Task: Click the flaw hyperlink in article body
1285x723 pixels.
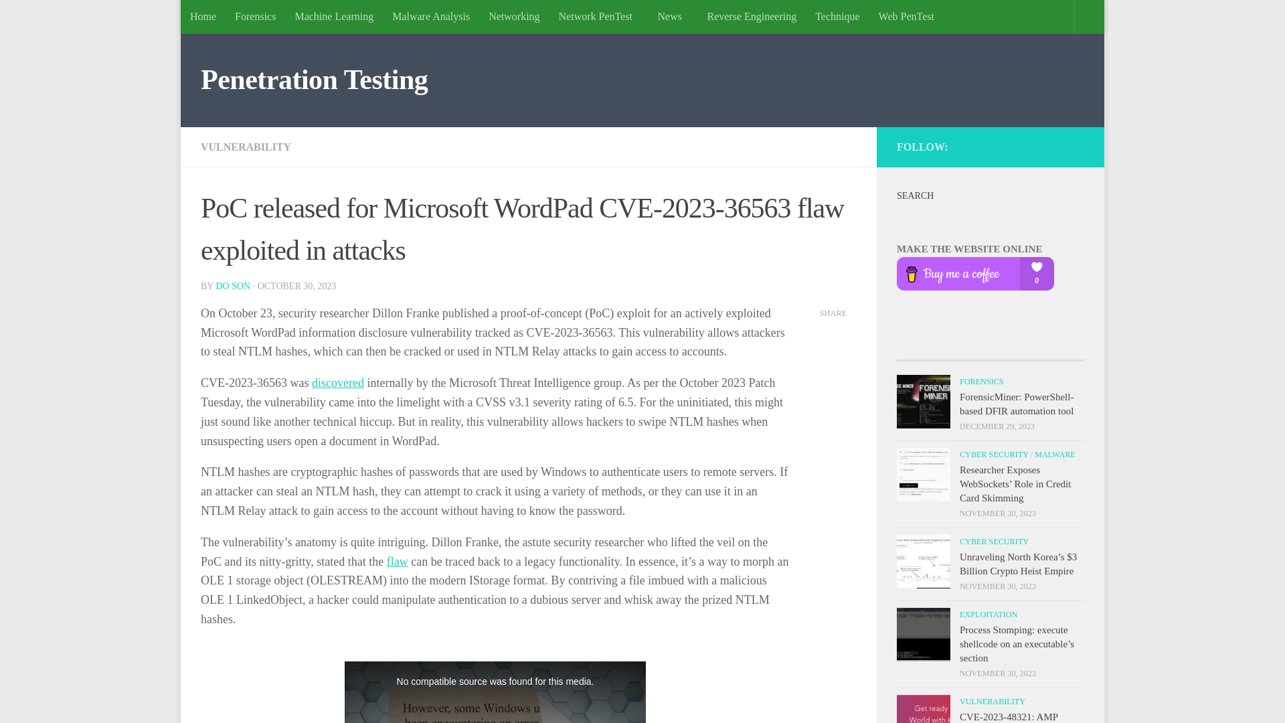Action: [396, 562]
